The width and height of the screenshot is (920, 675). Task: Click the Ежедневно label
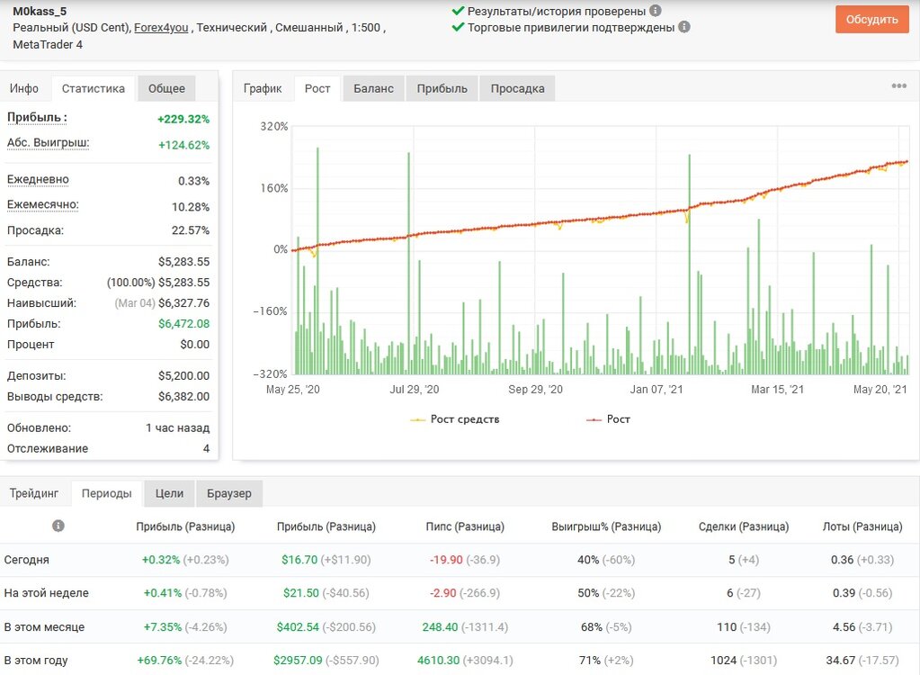point(38,179)
